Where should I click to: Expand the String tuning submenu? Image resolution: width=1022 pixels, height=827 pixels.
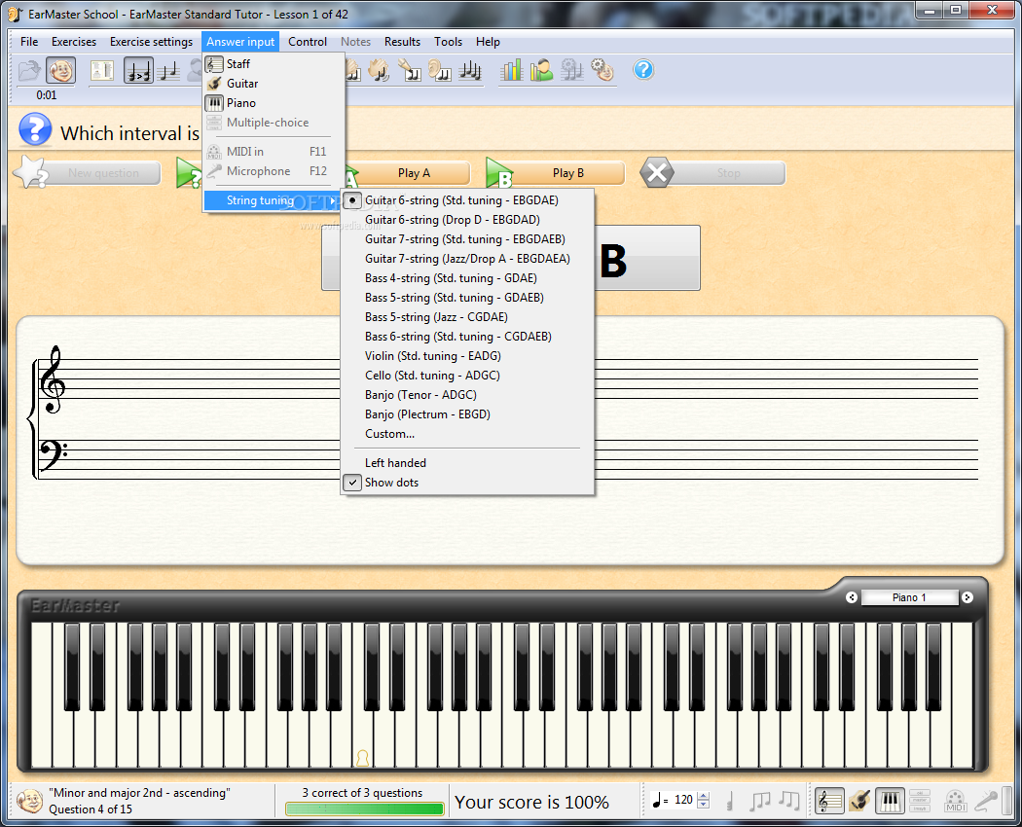[x=273, y=200]
